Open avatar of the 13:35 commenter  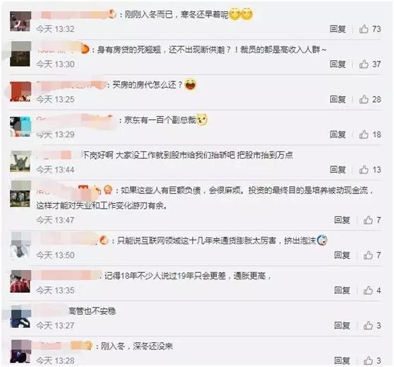(20, 281)
